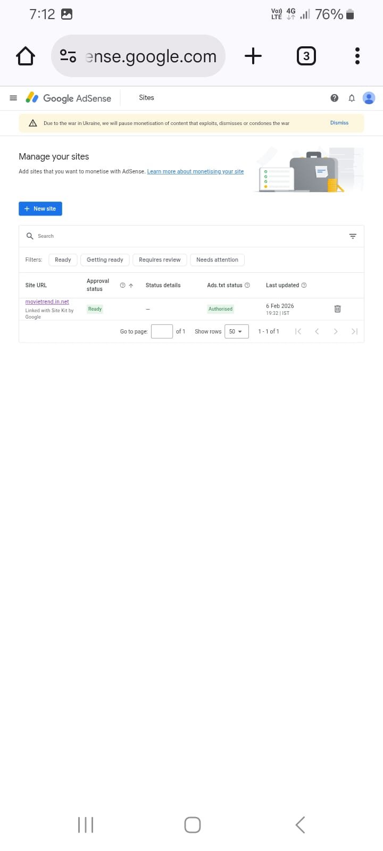Select the Requires review filter
The height and width of the screenshot is (851, 383).
pos(160,260)
